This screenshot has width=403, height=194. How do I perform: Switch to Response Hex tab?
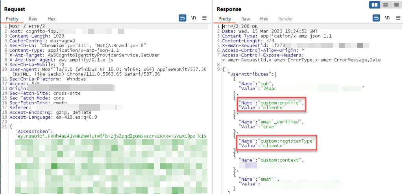tap(264, 19)
